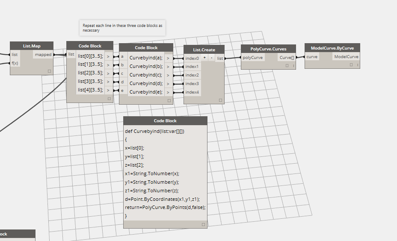Click output arrow of list[4][3..5] line
397x241 pixels.
click(108, 90)
